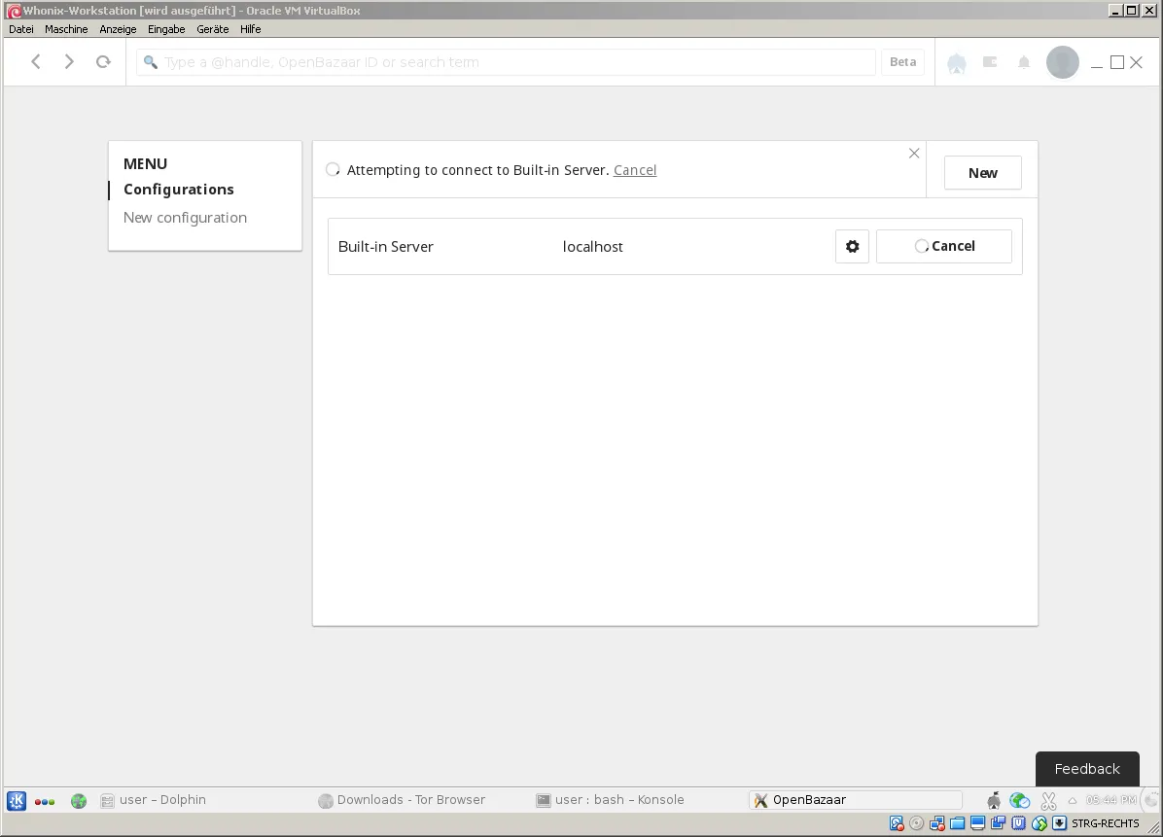The image size is (1163, 837).
Task: Reload page with refresh icon
Action: pos(103,61)
